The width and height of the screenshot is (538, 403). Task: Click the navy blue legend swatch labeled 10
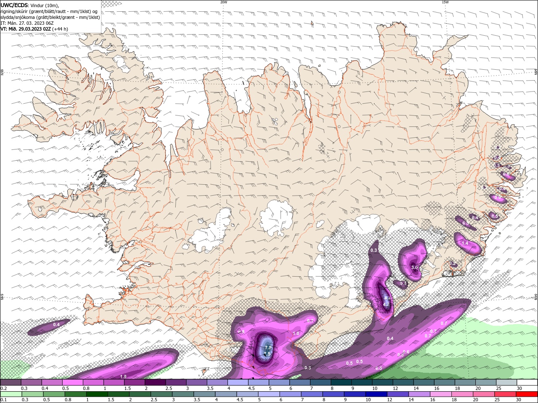[376, 394]
